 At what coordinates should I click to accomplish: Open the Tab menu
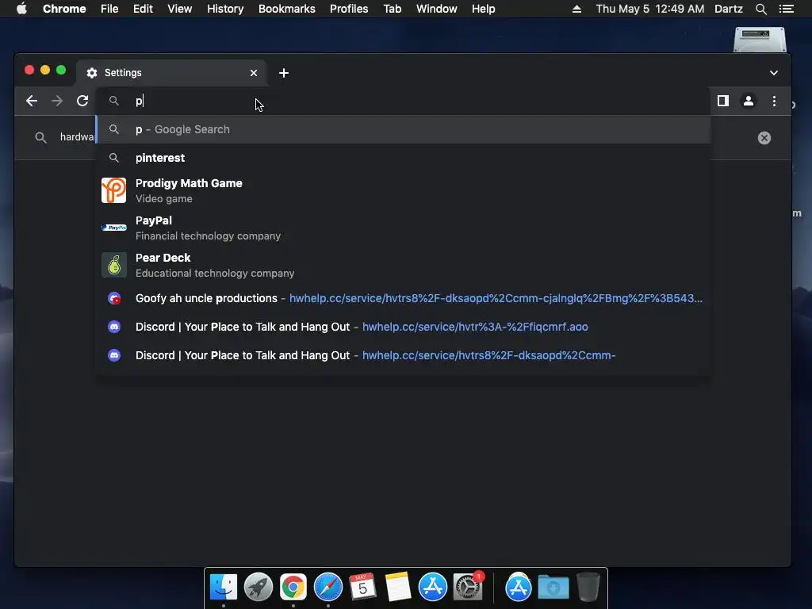click(393, 9)
